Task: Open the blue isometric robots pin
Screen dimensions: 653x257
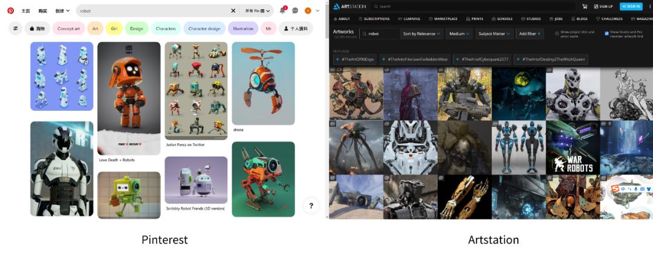Action: pos(62,76)
